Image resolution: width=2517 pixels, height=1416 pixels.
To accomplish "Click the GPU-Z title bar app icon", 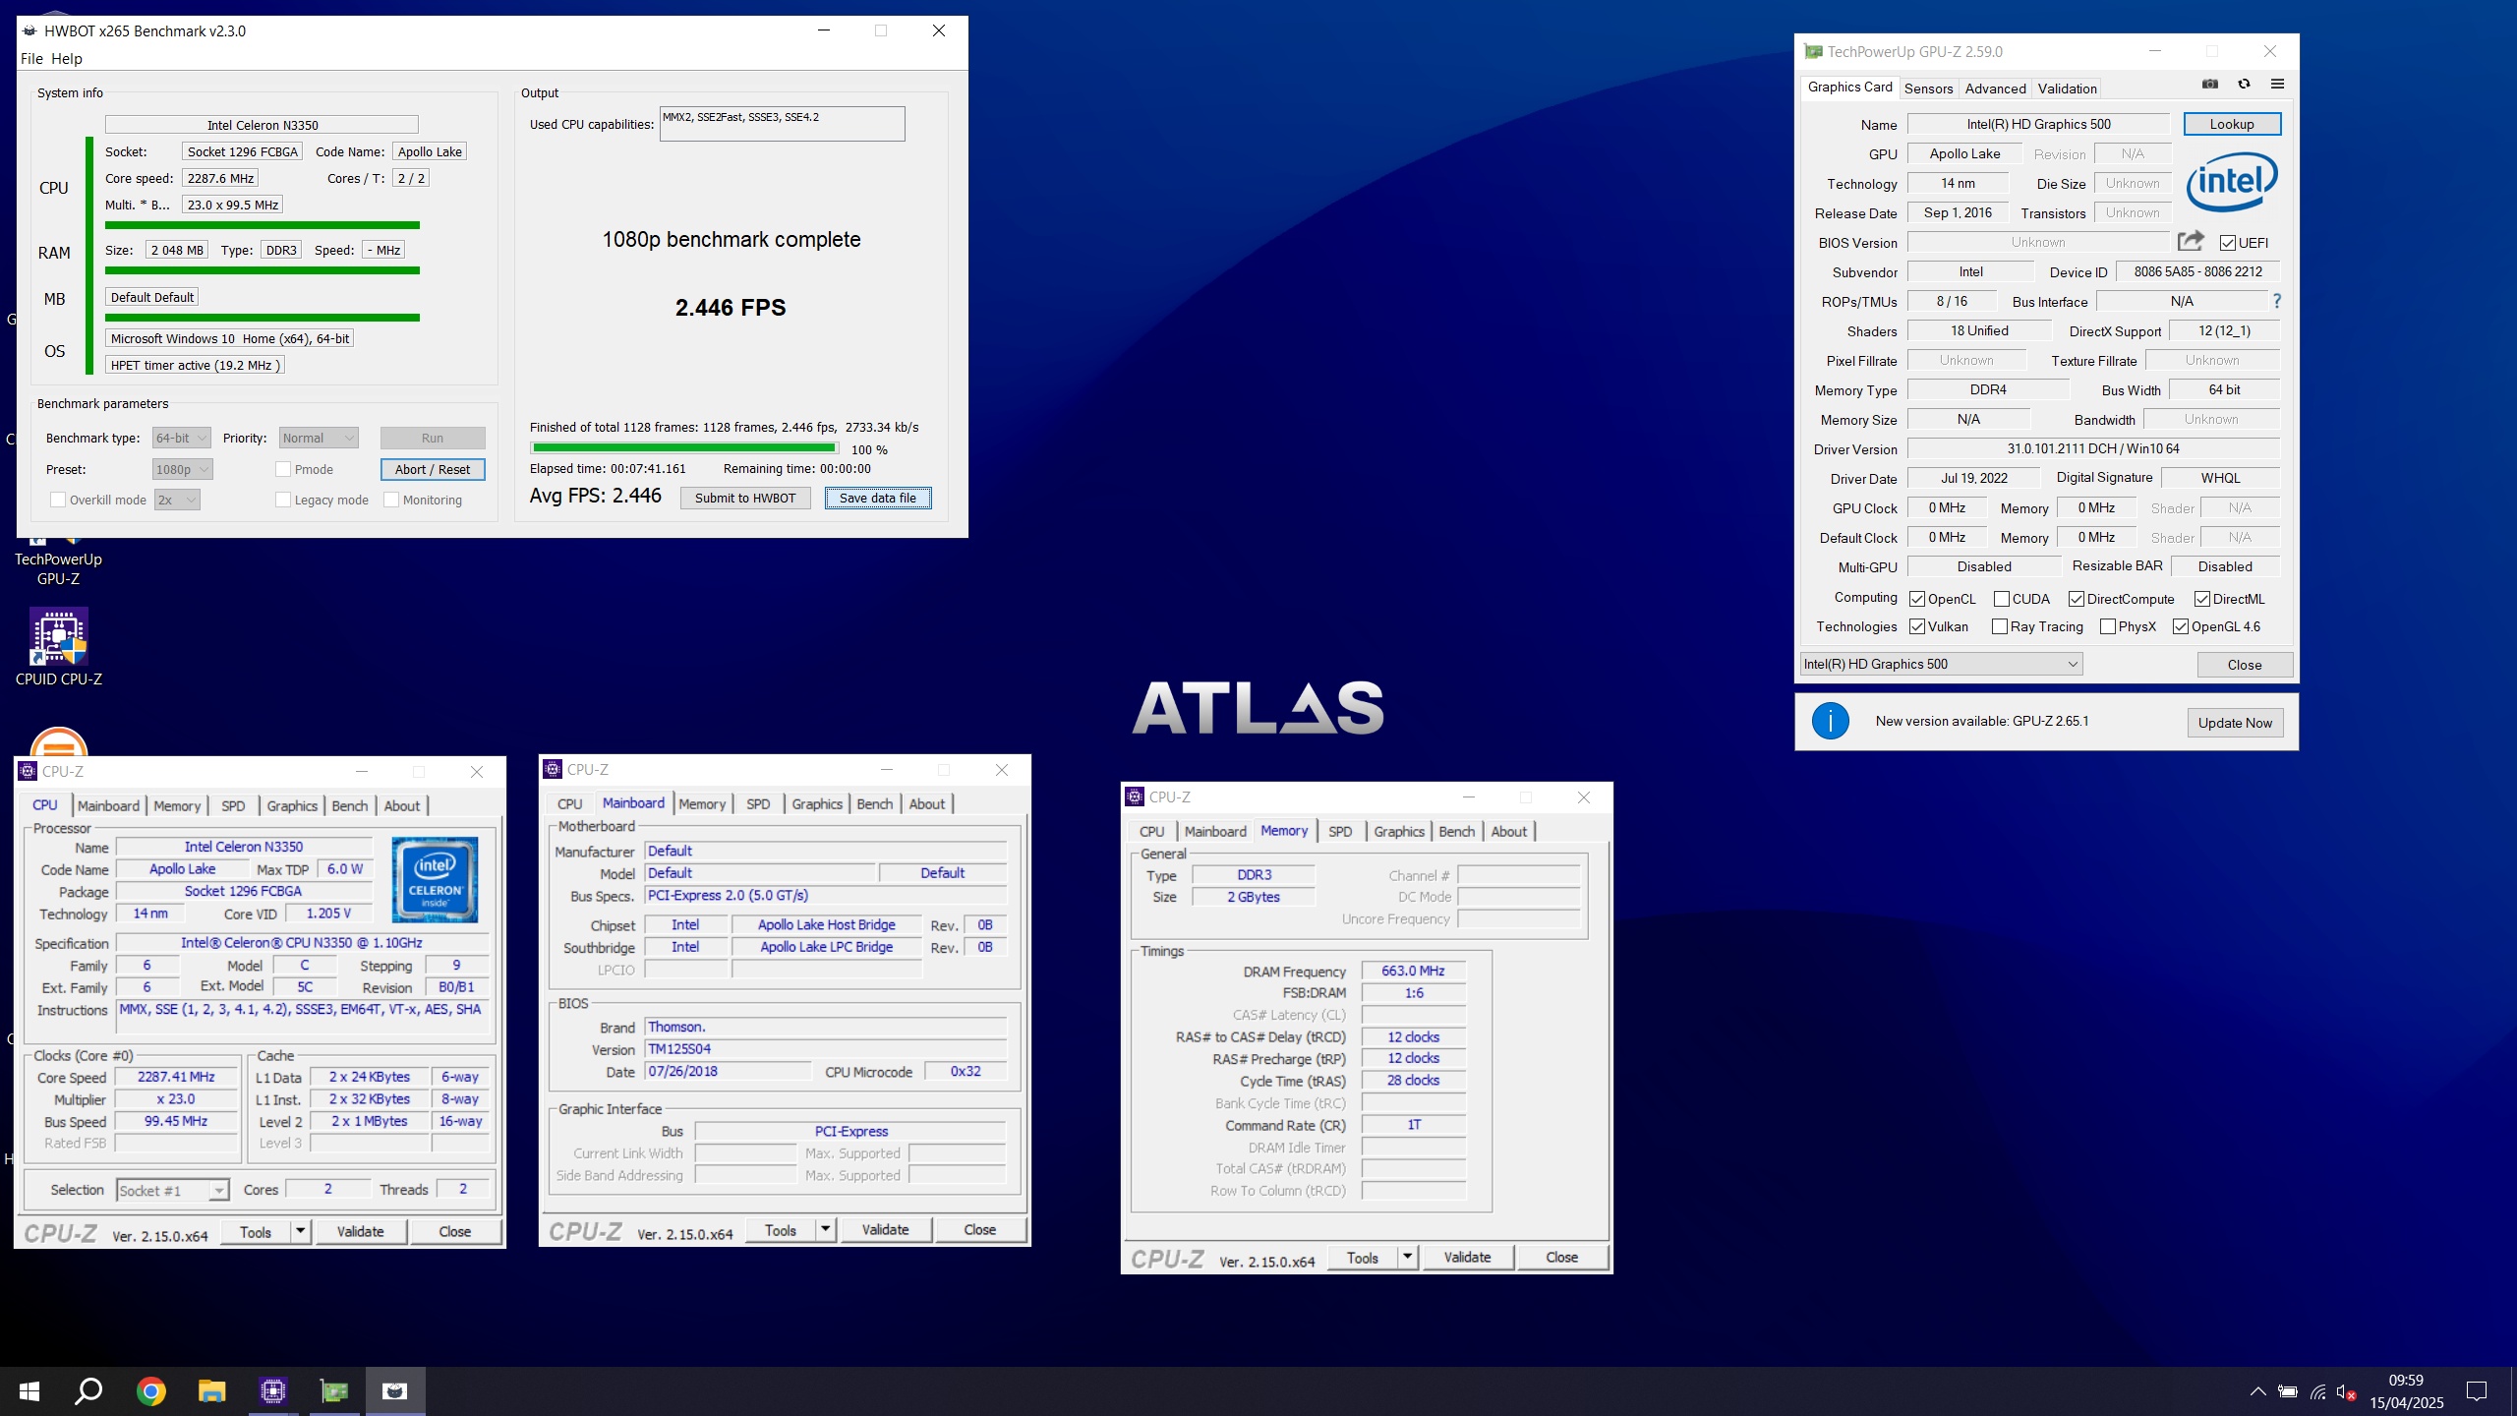I will click(x=1814, y=51).
